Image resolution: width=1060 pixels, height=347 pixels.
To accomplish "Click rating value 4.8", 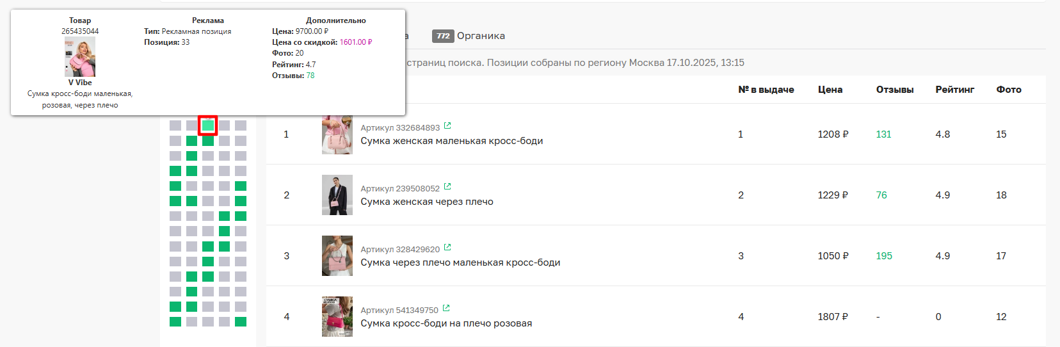I will 943,134.
